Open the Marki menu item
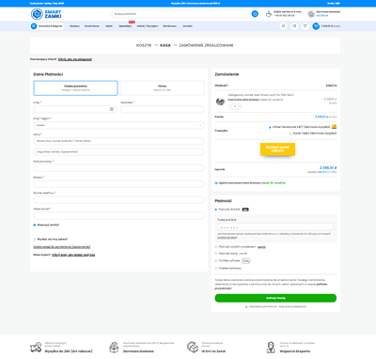This screenshot has width=376, height=359. [109, 26]
